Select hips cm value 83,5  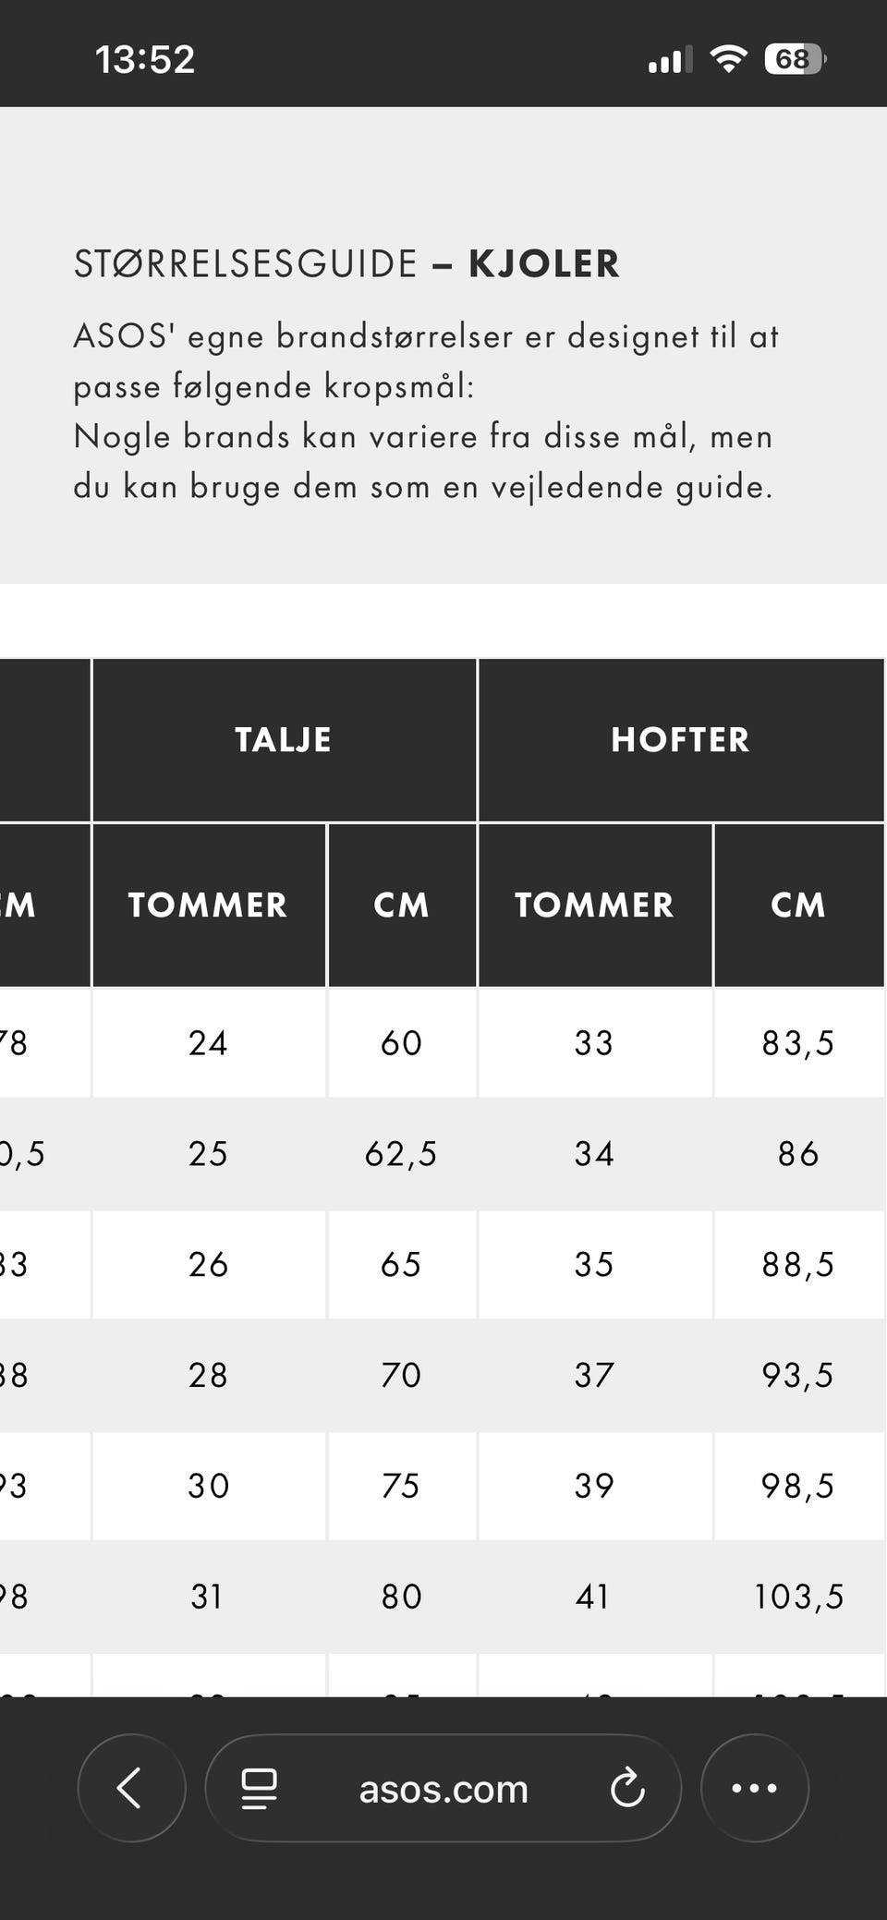coord(798,1043)
